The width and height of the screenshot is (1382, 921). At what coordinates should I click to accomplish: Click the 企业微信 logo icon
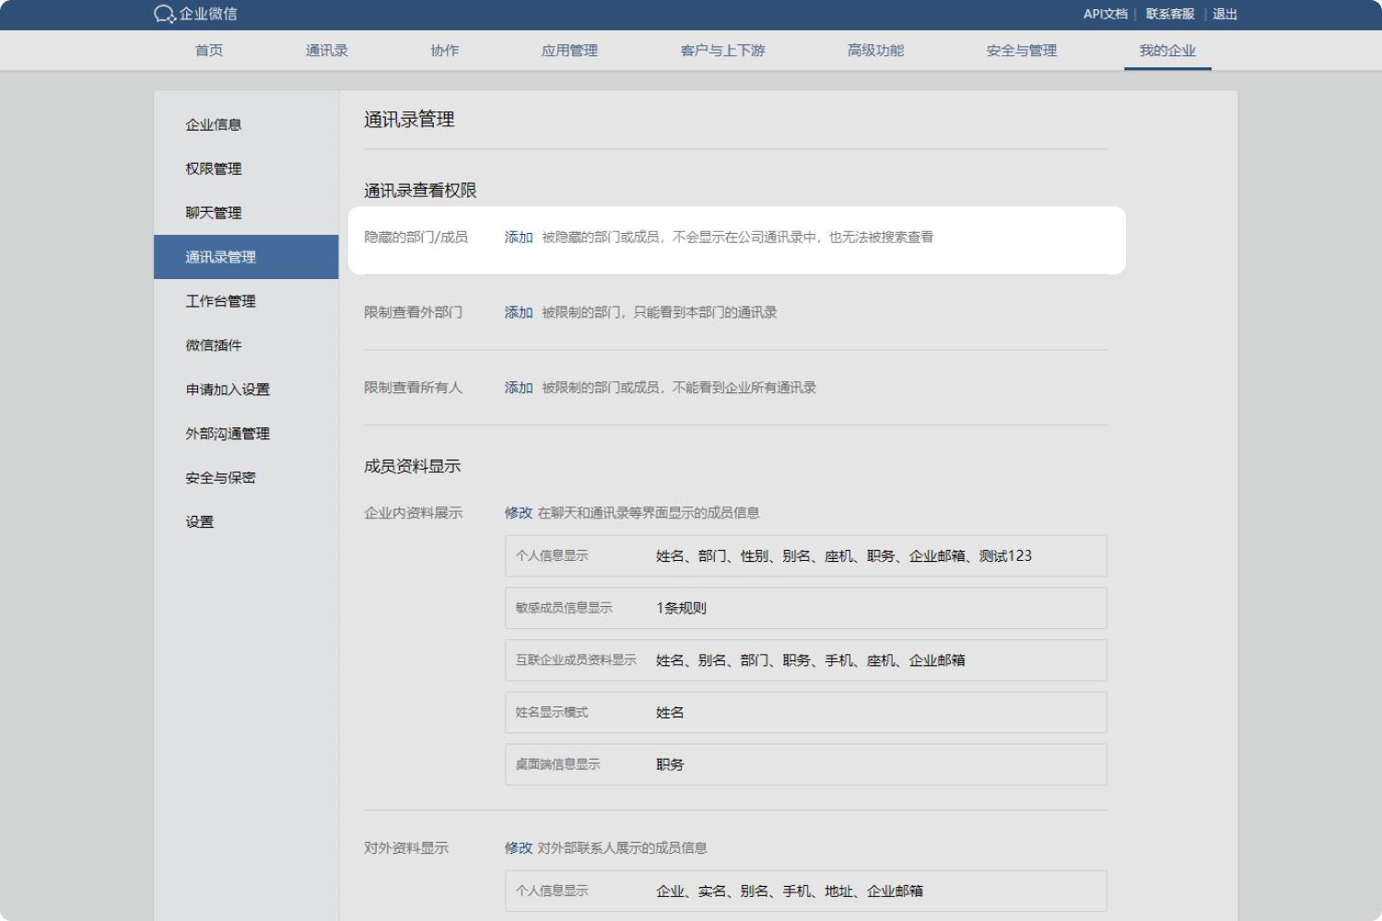coord(165,14)
